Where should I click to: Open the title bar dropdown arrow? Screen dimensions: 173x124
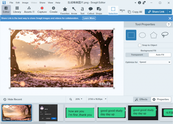click(135, 3)
